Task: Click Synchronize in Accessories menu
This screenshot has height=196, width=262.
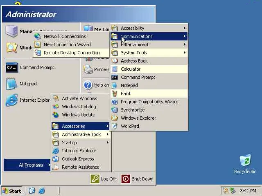Action: pos(149,110)
